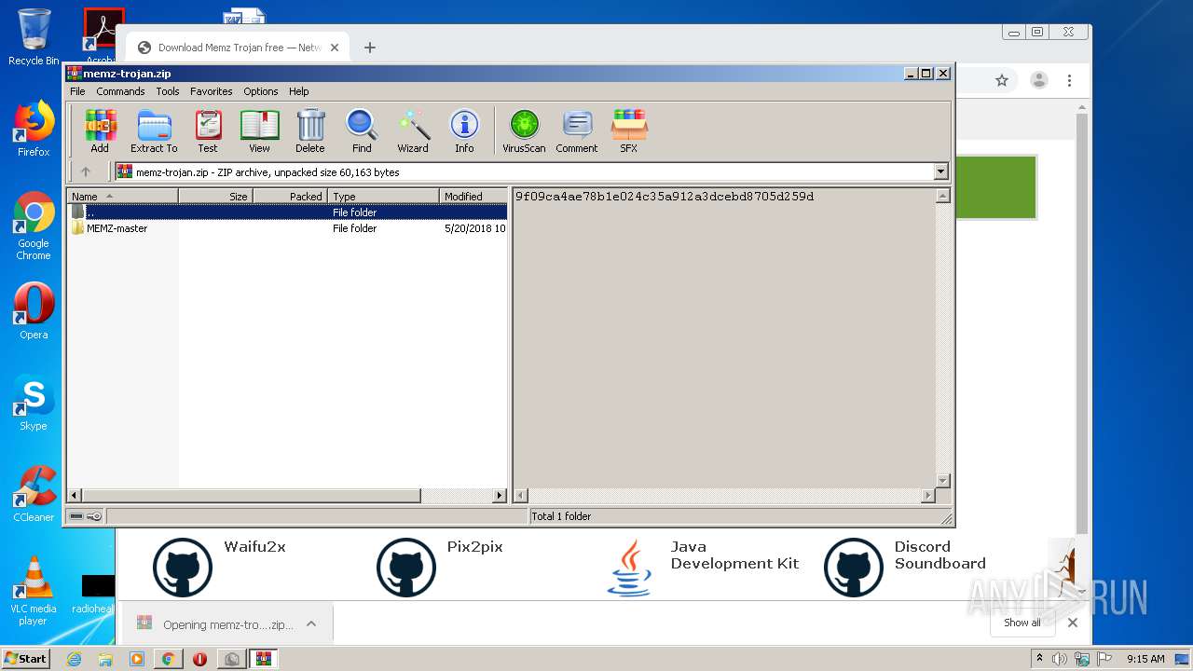Select the Opera desktop shortcut
The height and width of the screenshot is (671, 1193).
pyautogui.click(x=34, y=311)
